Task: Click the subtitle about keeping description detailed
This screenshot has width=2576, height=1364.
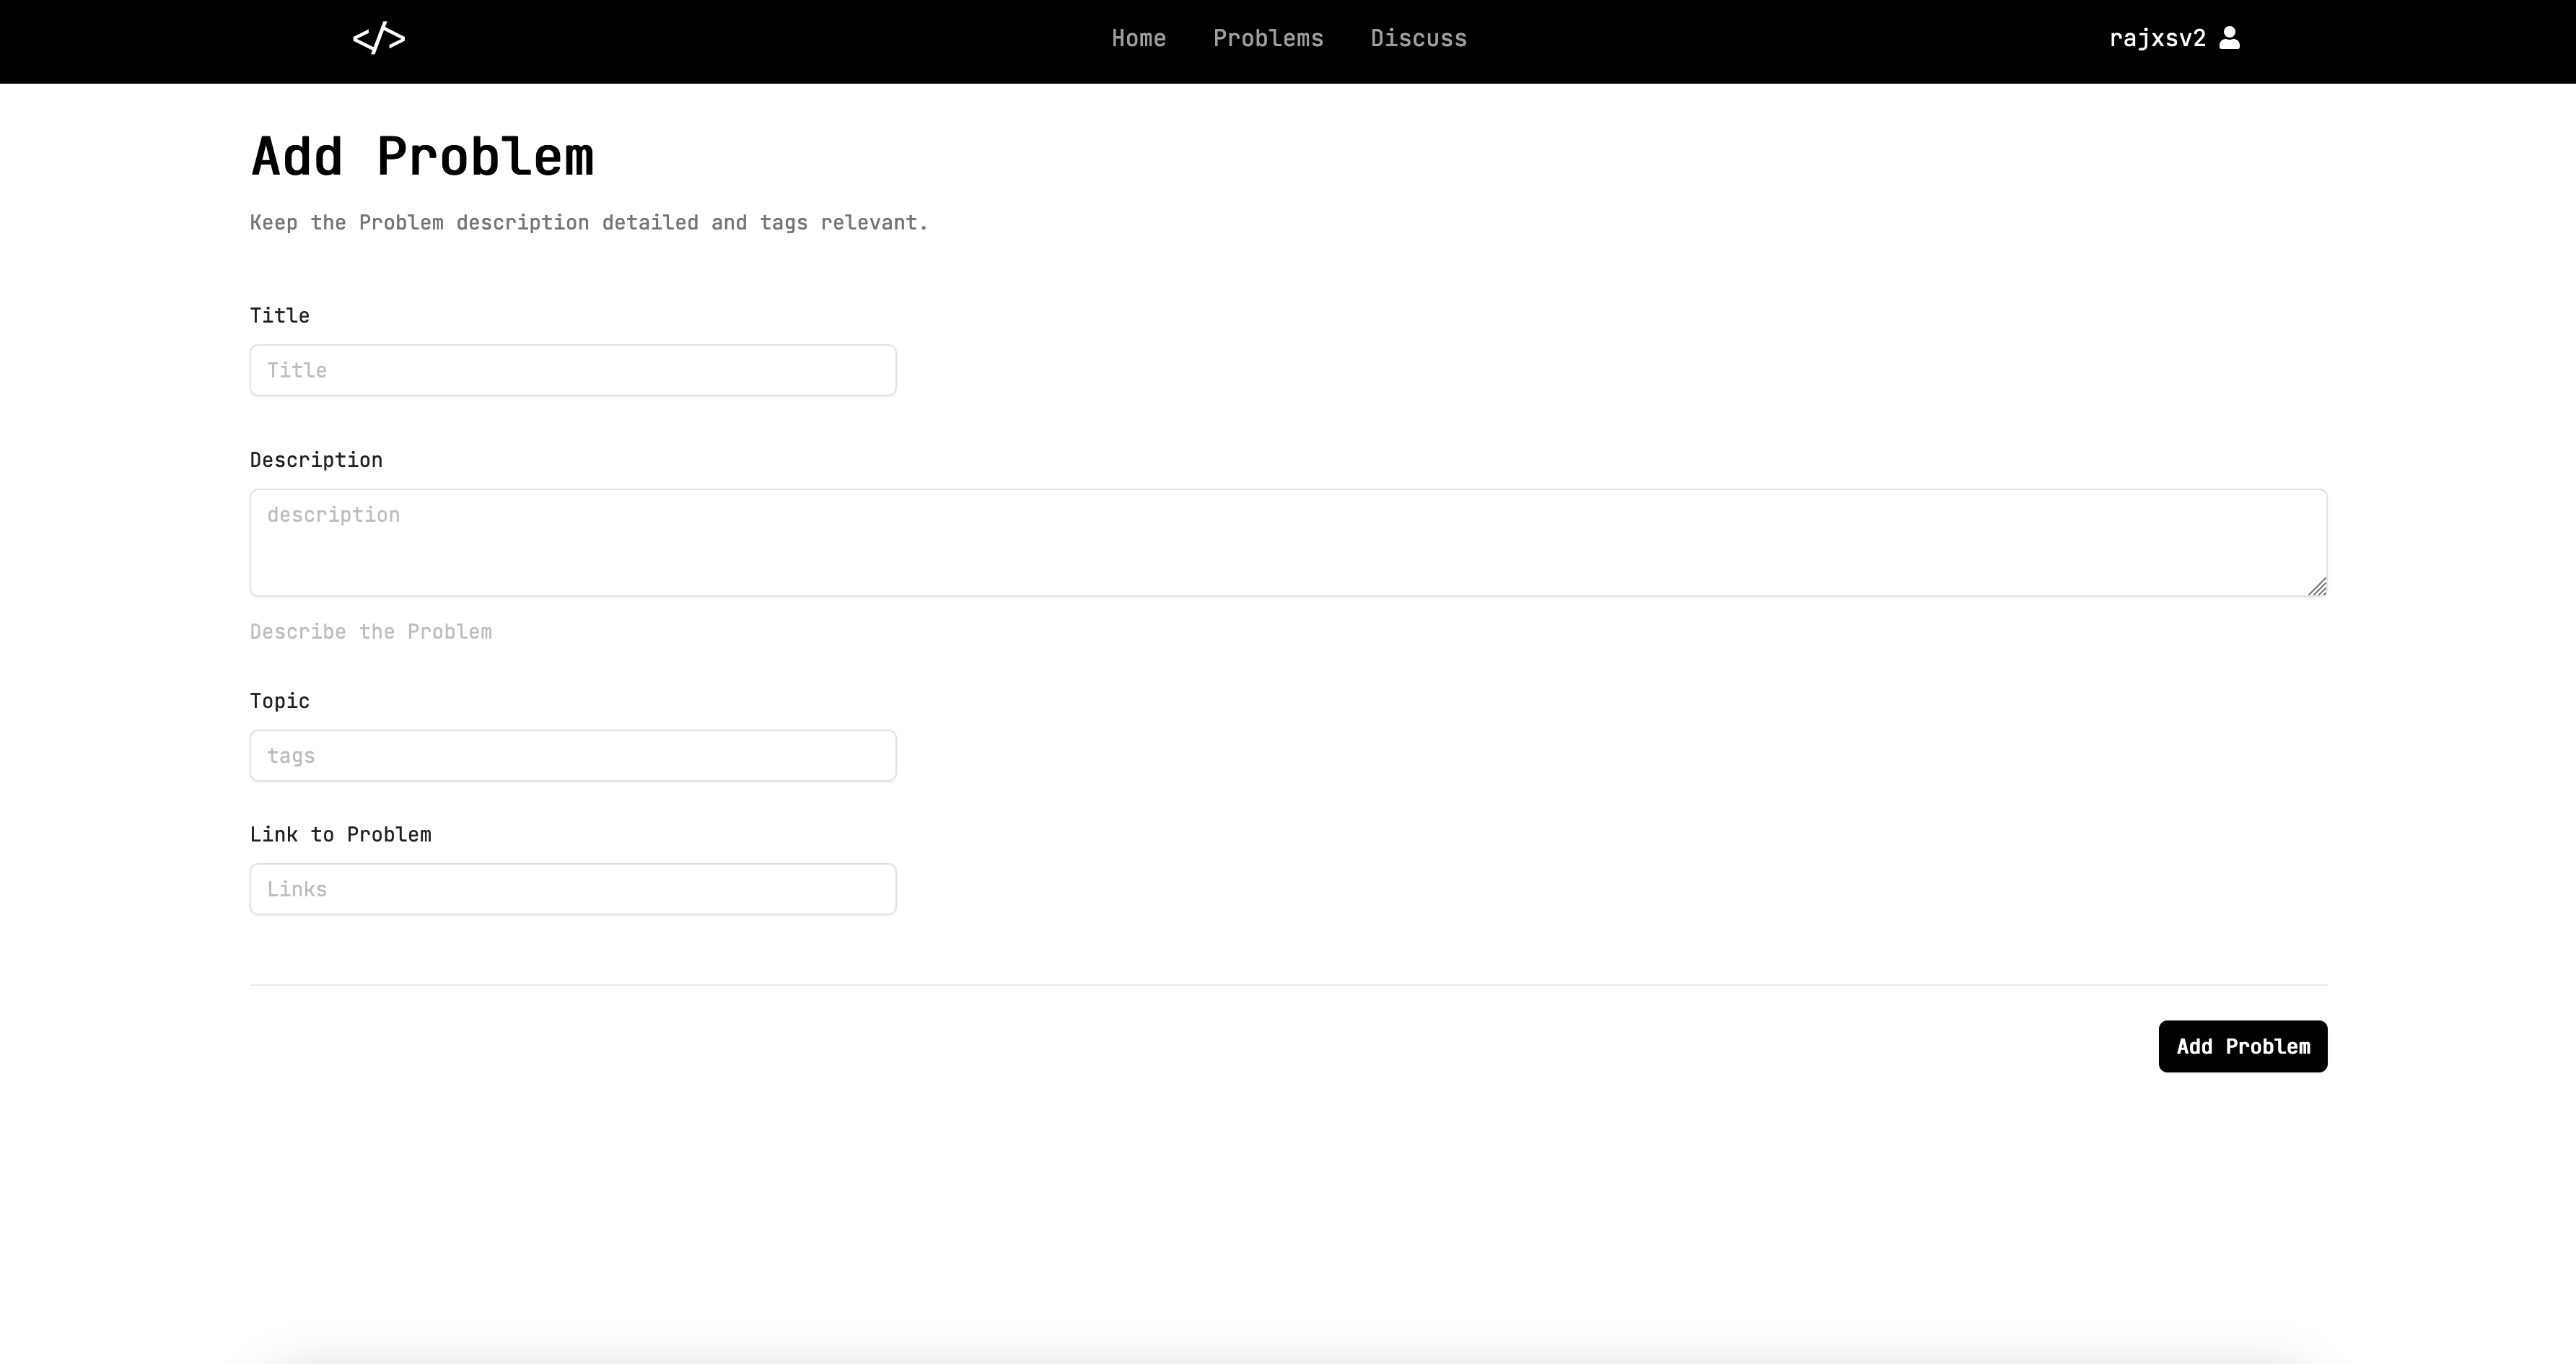Action: pyautogui.click(x=588, y=223)
